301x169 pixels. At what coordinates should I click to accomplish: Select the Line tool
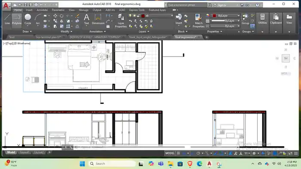point(7,19)
